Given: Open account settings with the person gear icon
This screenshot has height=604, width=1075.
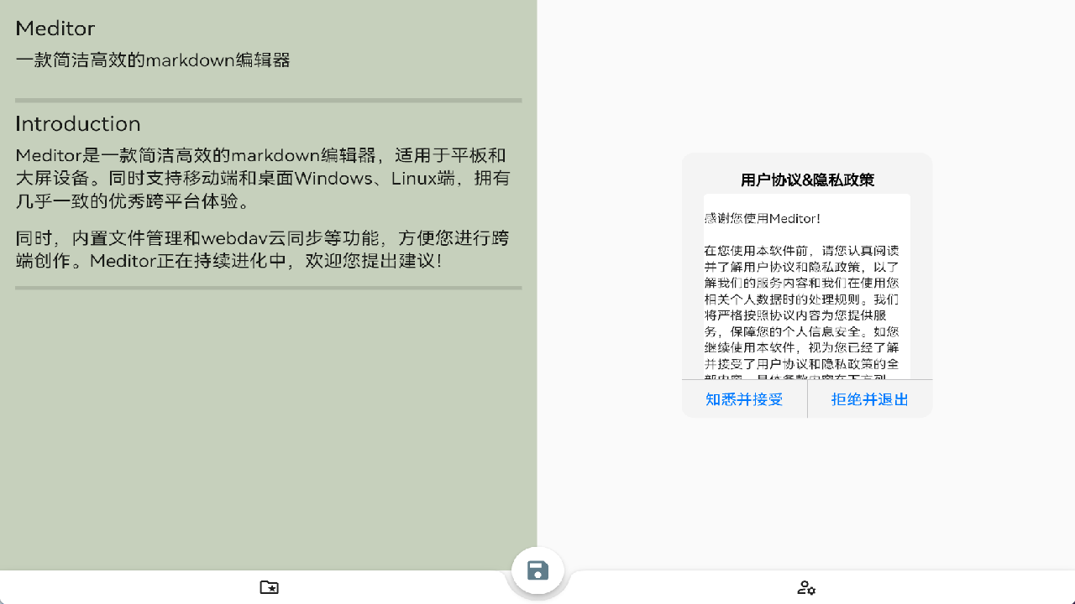Looking at the screenshot, I should pyautogui.click(x=806, y=587).
